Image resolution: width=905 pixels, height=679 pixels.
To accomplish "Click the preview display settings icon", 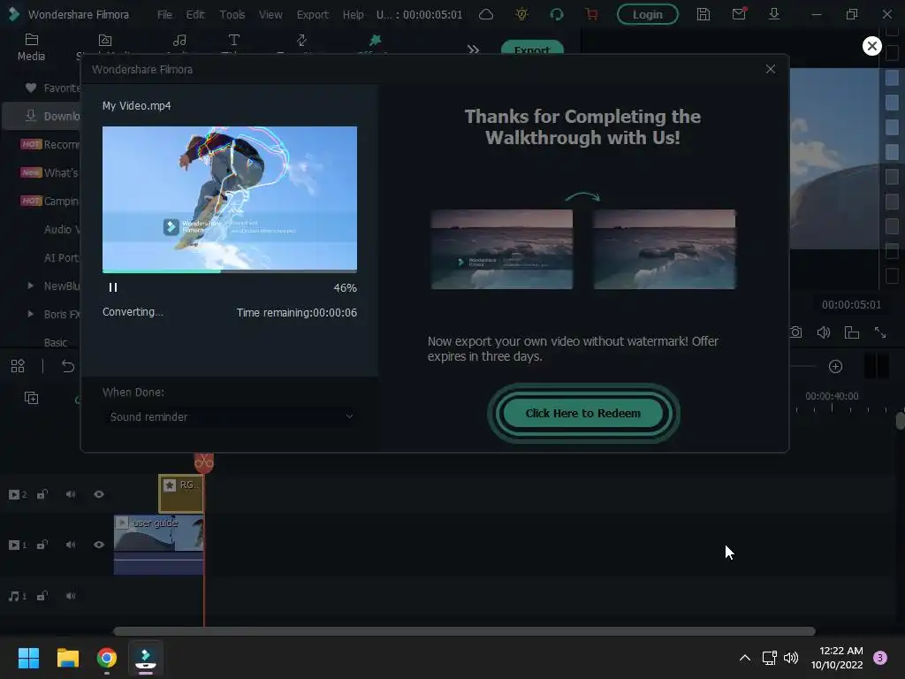I will tap(852, 332).
